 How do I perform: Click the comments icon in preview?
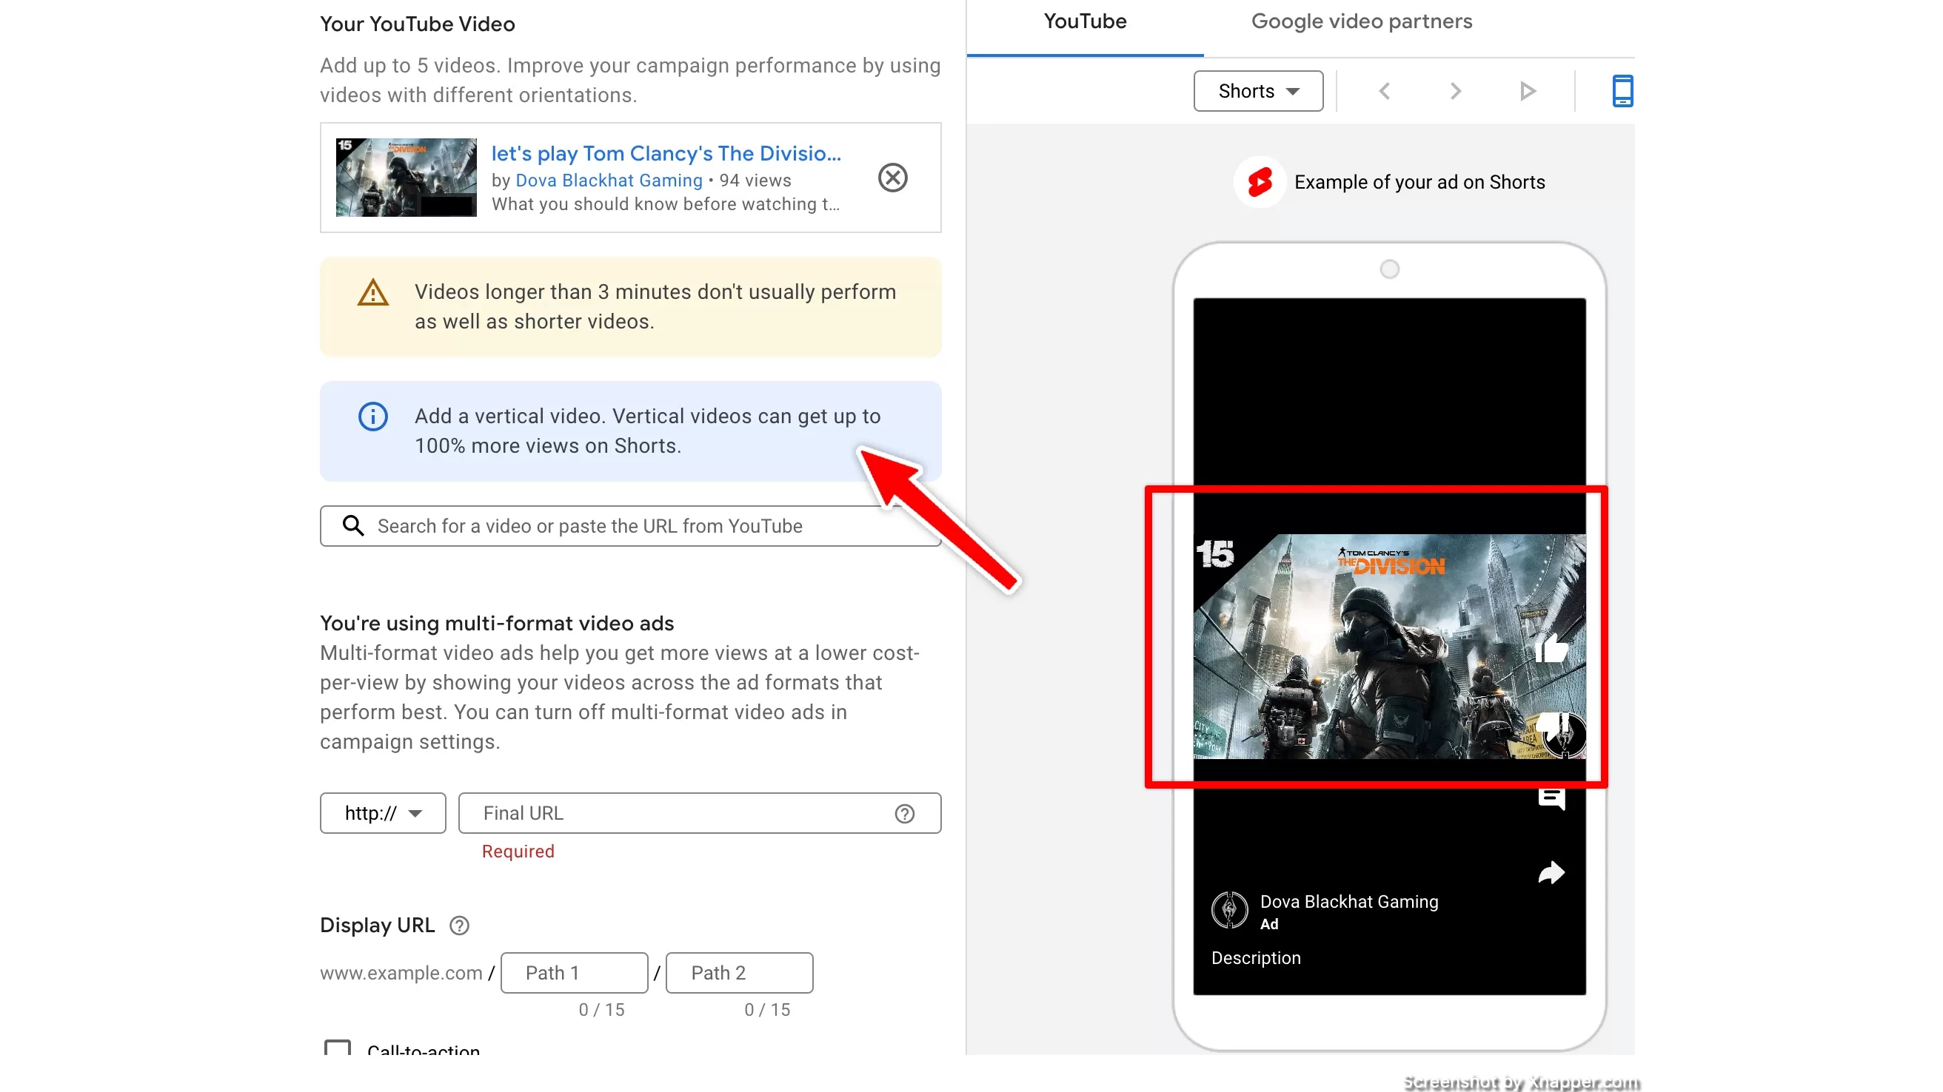1551,798
